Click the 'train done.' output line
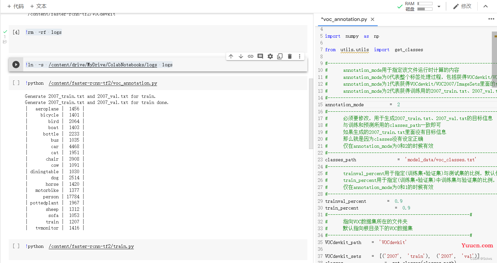This screenshot has height=263, width=497. [97, 102]
